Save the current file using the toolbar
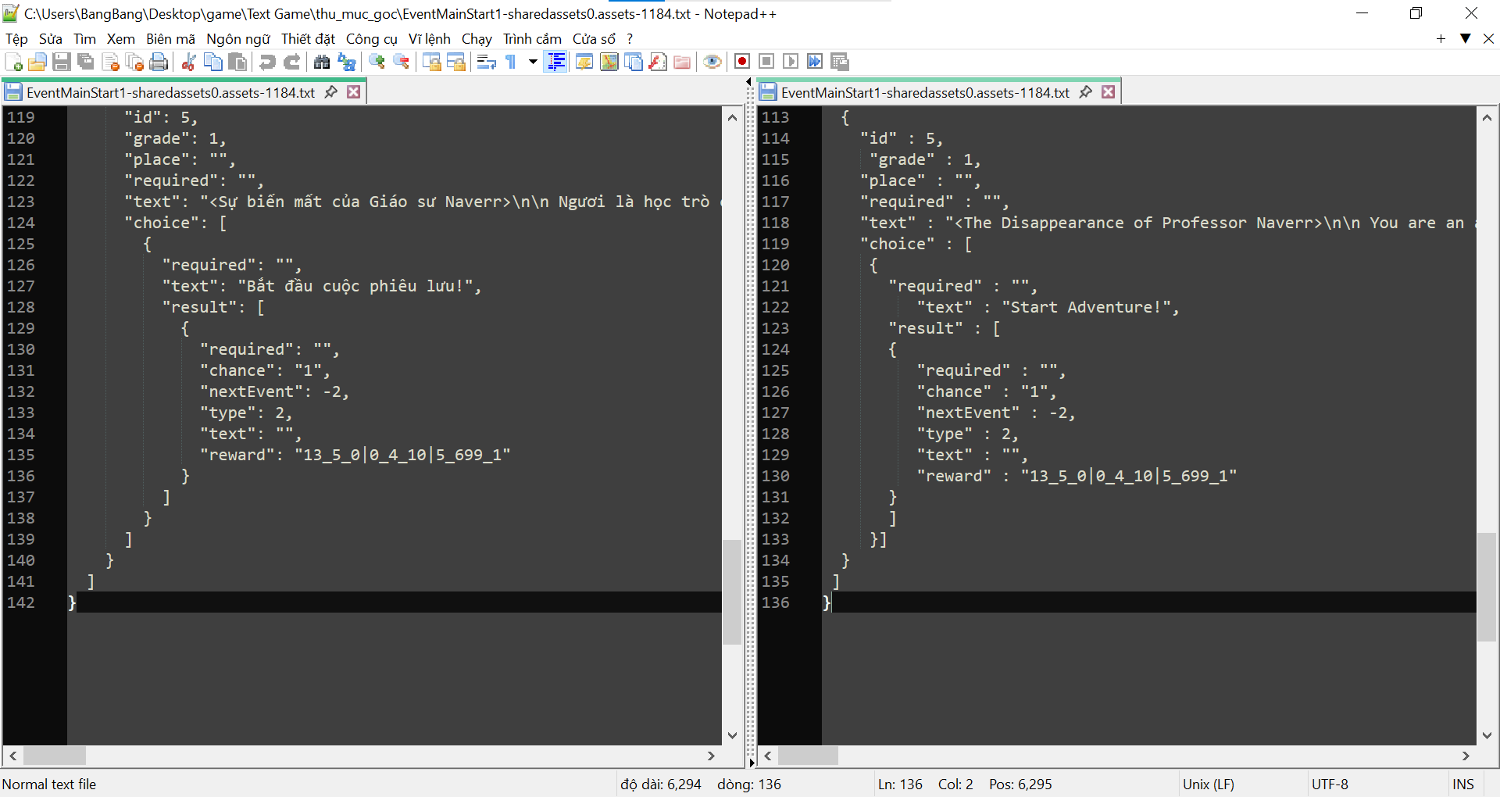The height and width of the screenshot is (797, 1500). point(62,62)
